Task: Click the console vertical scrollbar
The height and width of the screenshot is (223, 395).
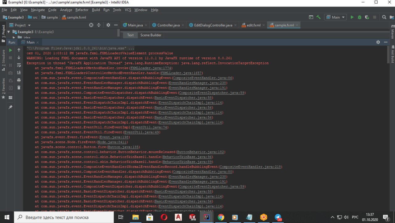Action: pyautogui.click(x=388, y=54)
